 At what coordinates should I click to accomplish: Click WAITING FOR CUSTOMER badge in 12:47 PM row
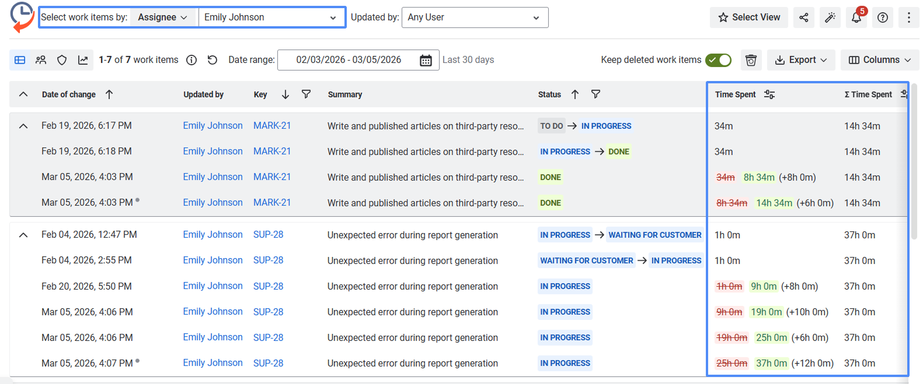(x=655, y=235)
